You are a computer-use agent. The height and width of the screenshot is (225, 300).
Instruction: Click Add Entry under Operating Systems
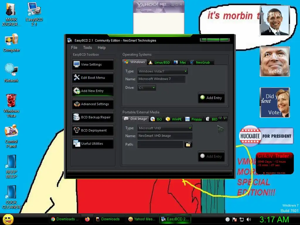click(x=212, y=98)
